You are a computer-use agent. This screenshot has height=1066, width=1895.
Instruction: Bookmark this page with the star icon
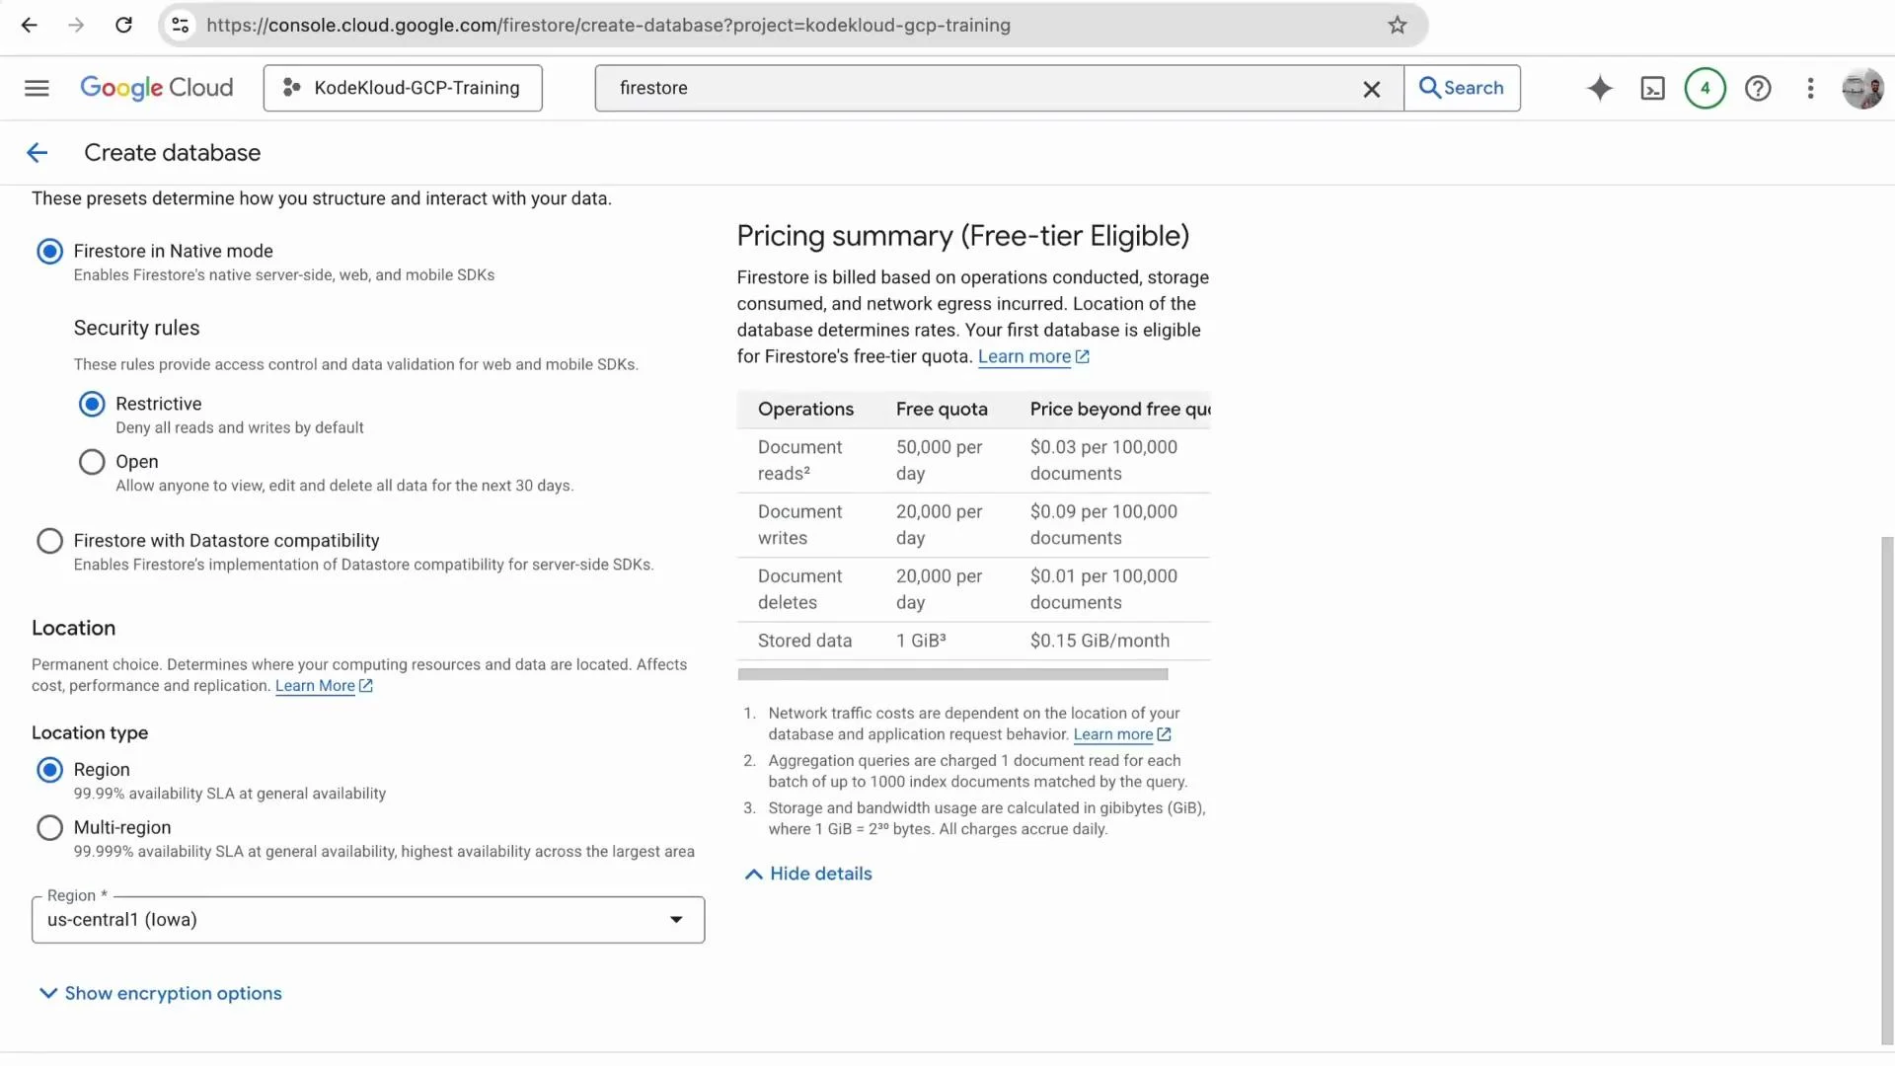1397,26
